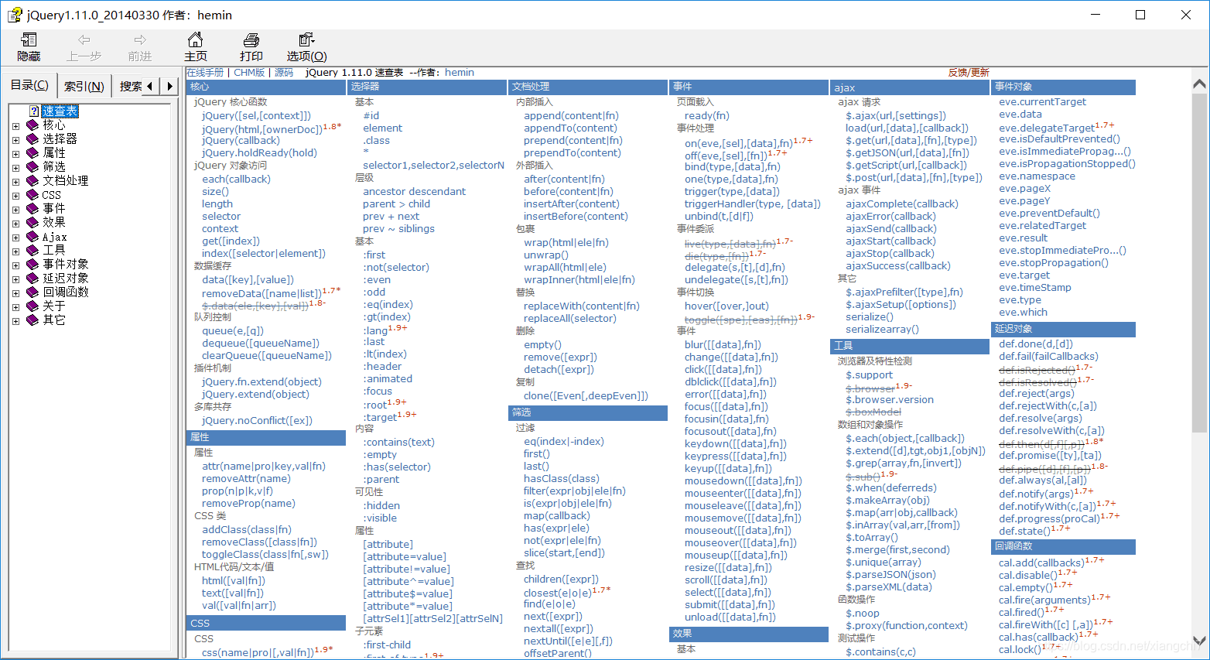Open the $.parseJSON(json) entry

click(x=890, y=575)
